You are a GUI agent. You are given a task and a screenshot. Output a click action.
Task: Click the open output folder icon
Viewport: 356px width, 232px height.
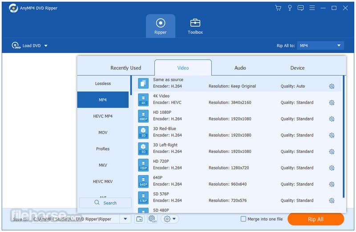click(139, 219)
